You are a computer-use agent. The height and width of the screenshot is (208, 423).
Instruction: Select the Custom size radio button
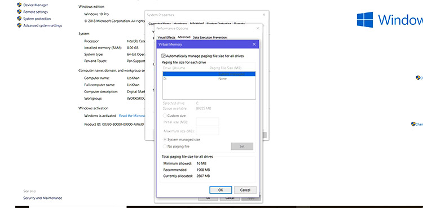pyautogui.click(x=165, y=116)
